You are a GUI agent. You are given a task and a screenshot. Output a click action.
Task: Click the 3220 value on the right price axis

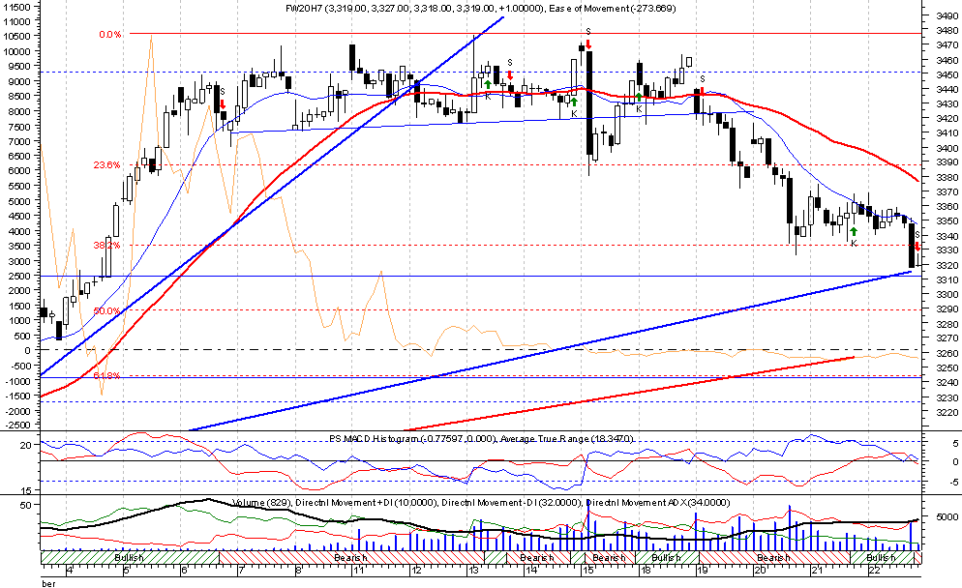coord(947,412)
